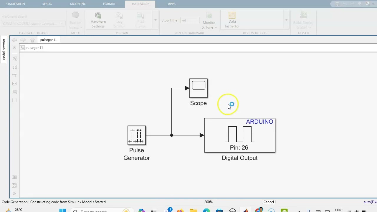Expand the palette with the double-chevron at bottom
377x212 pixels.
pyautogui.click(x=14, y=193)
